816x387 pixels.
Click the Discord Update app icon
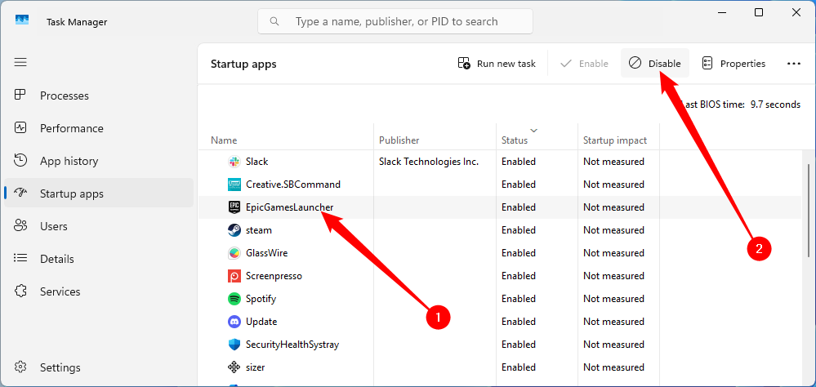pyautogui.click(x=234, y=322)
